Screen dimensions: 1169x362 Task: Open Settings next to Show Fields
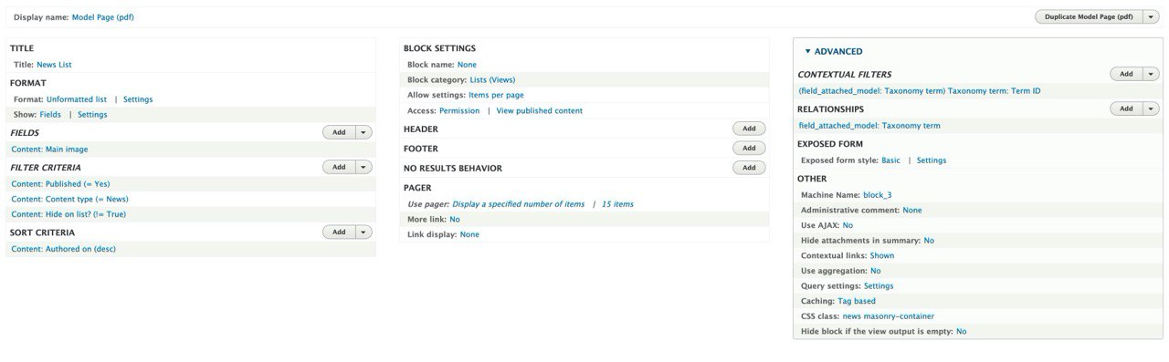click(92, 115)
